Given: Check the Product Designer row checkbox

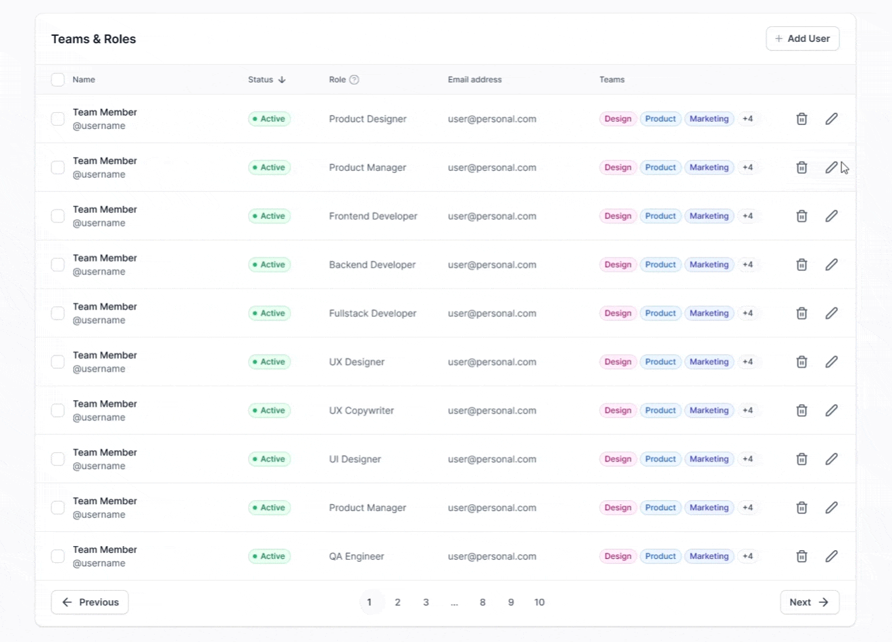Looking at the screenshot, I should click(x=58, y=119).
